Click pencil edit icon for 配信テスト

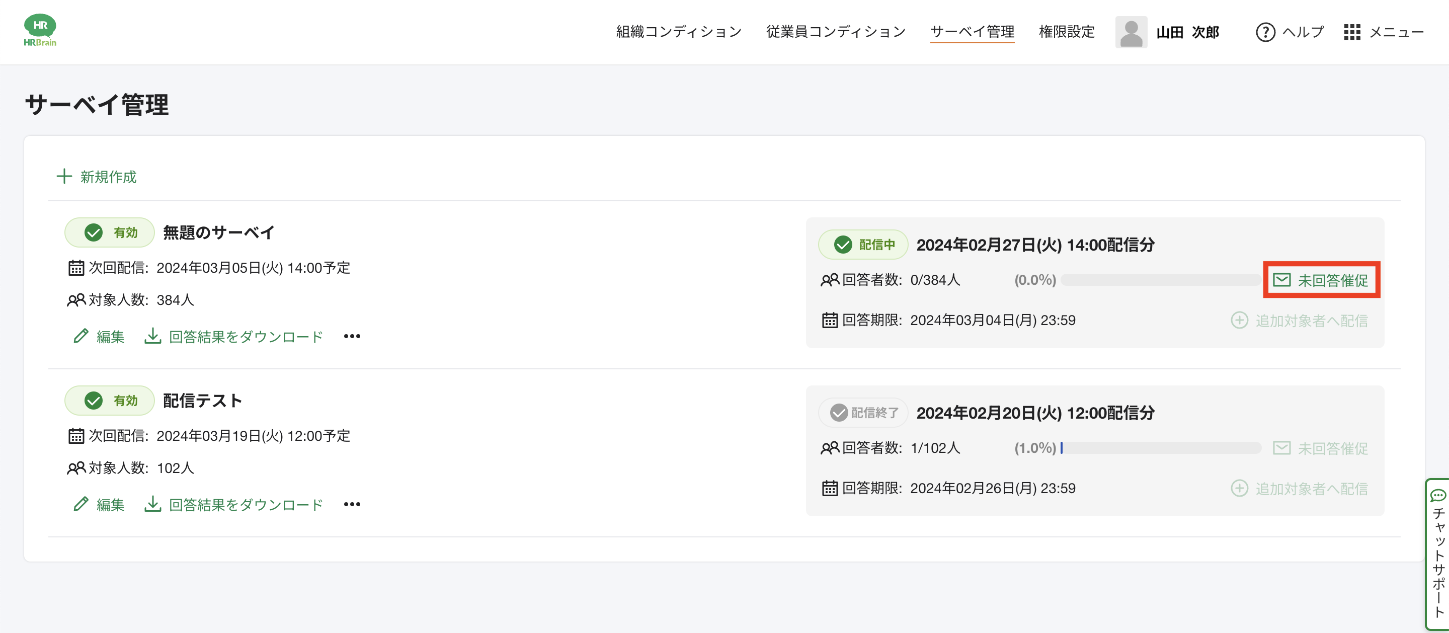tap(81, 504)
